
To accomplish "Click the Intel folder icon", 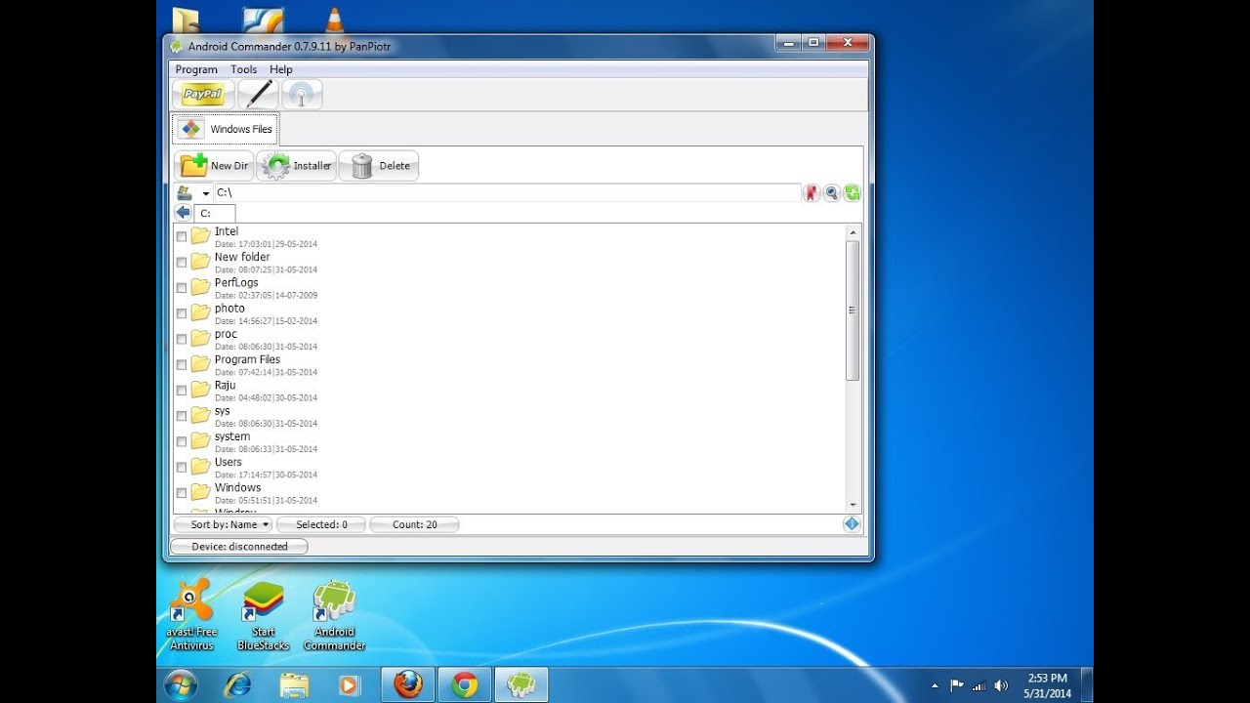I will click(x=201, y=236).
